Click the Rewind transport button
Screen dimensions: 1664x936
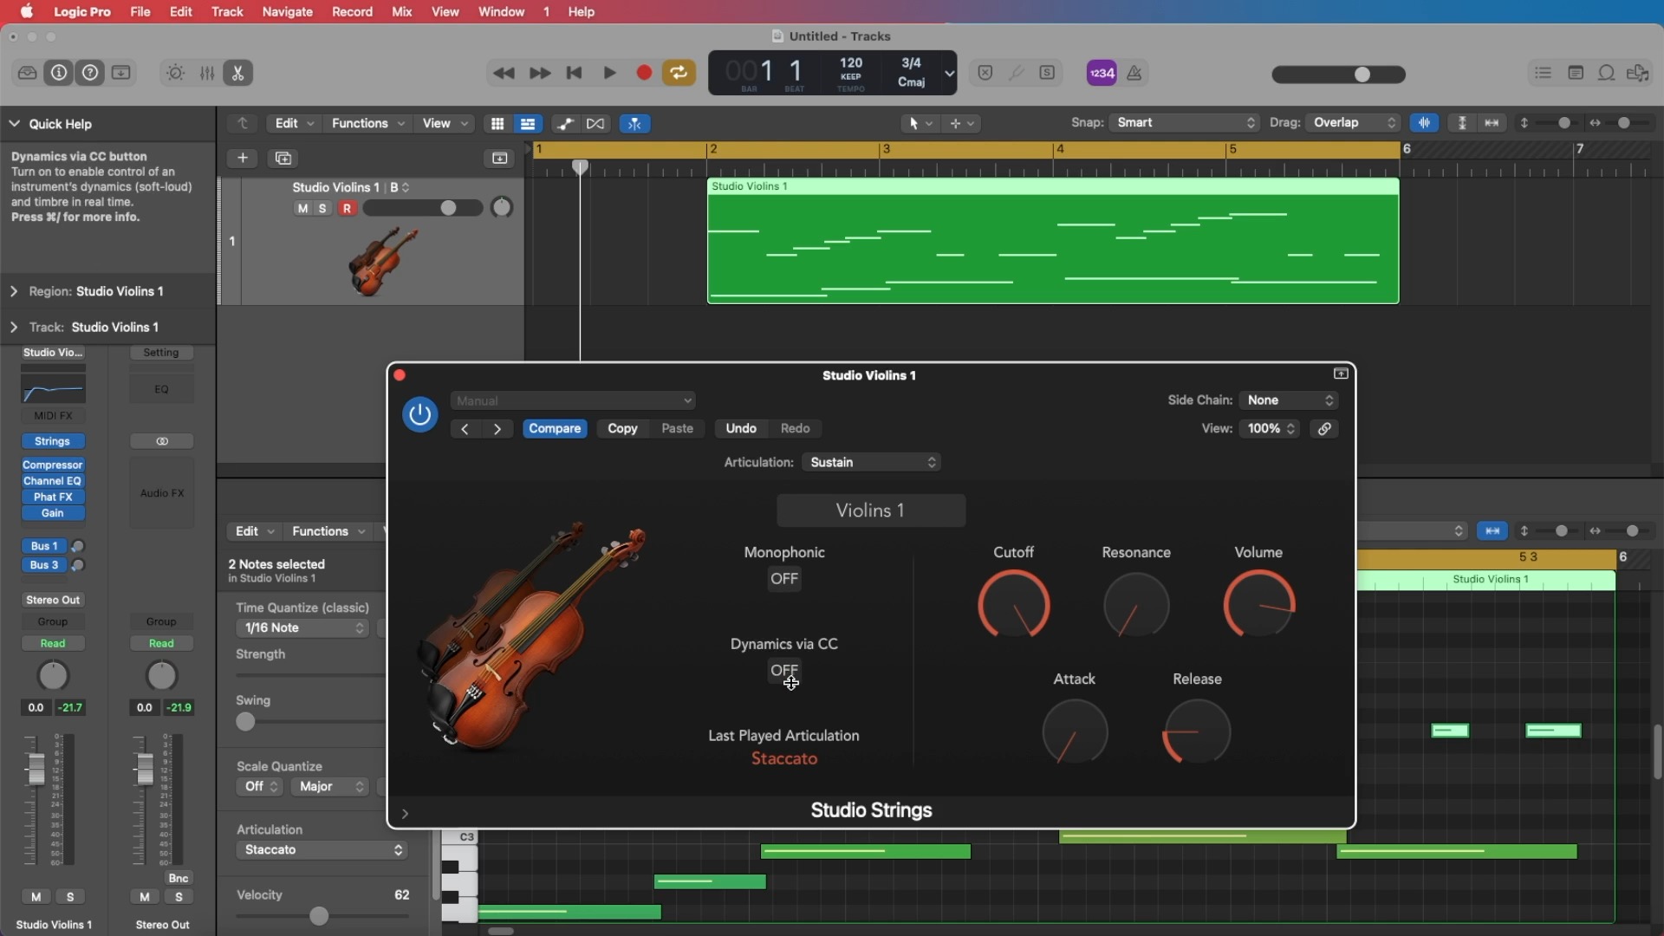click(504, 73)
